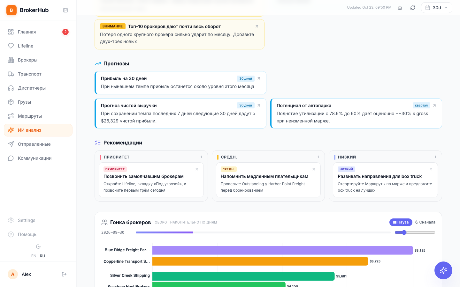Image resolution: width=460 pixels, height=287 pixels.
Task: Go to Брокеры page
Action: [38, 60]
